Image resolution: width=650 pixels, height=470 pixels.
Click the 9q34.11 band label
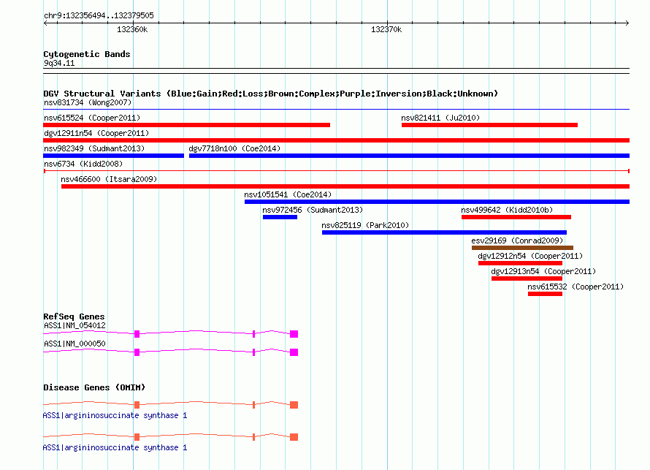59,63
